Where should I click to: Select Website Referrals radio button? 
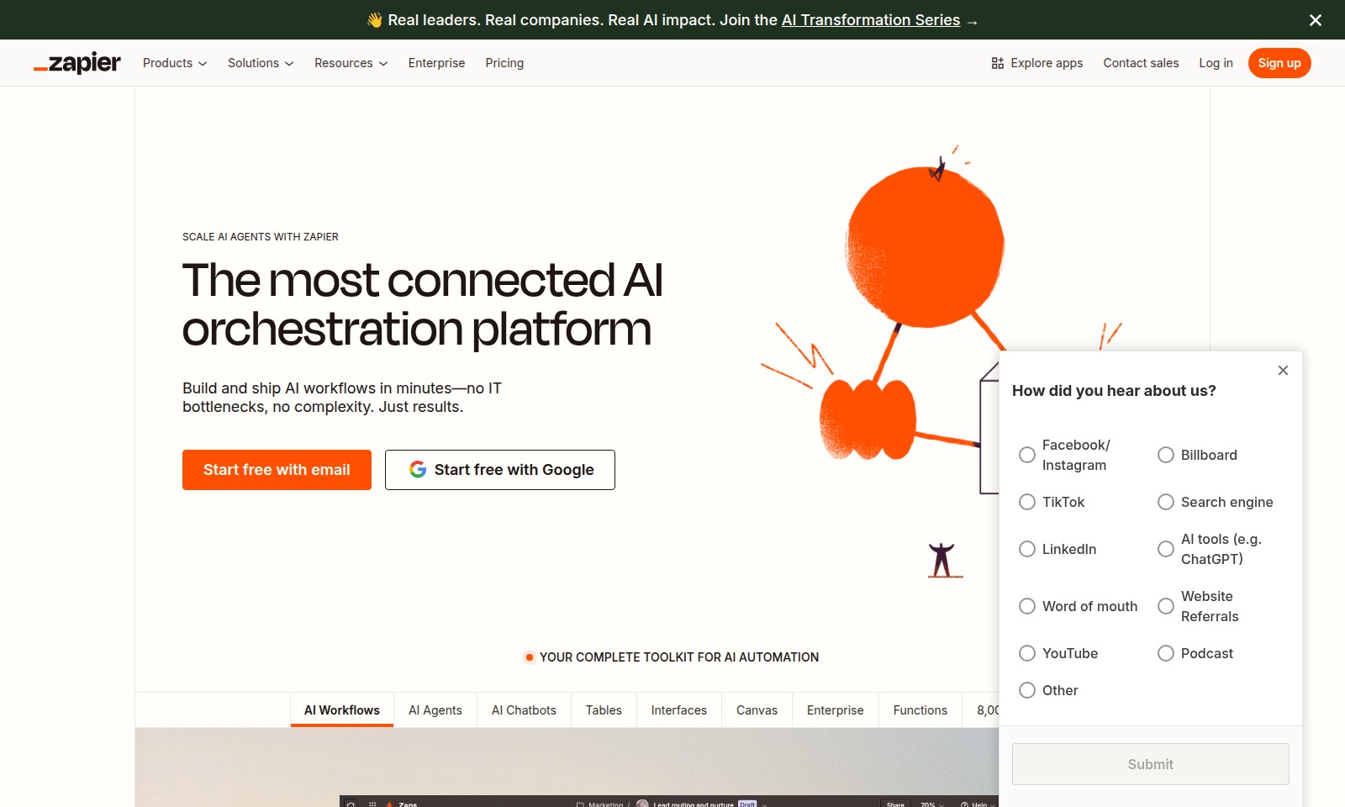(x=1166, y=606)
